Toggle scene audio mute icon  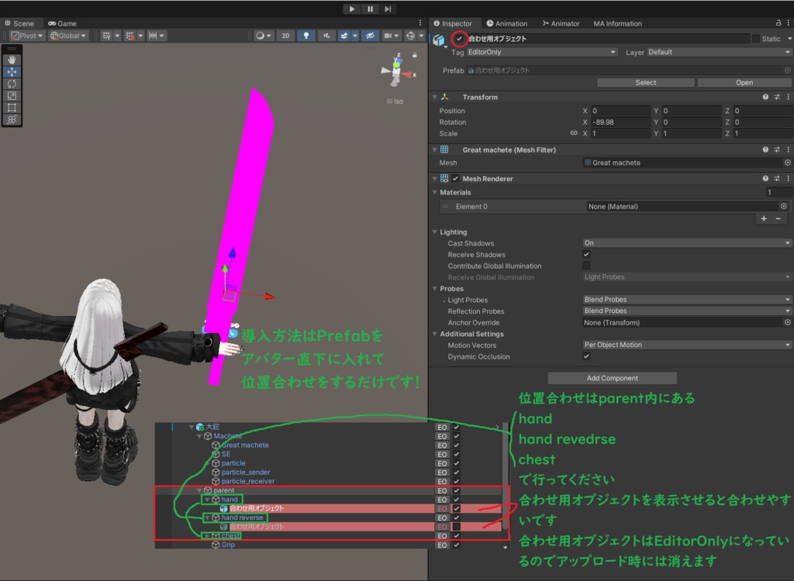(326, 36)
